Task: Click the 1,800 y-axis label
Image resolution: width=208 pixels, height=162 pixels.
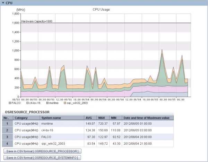Action: pos(16,13)
